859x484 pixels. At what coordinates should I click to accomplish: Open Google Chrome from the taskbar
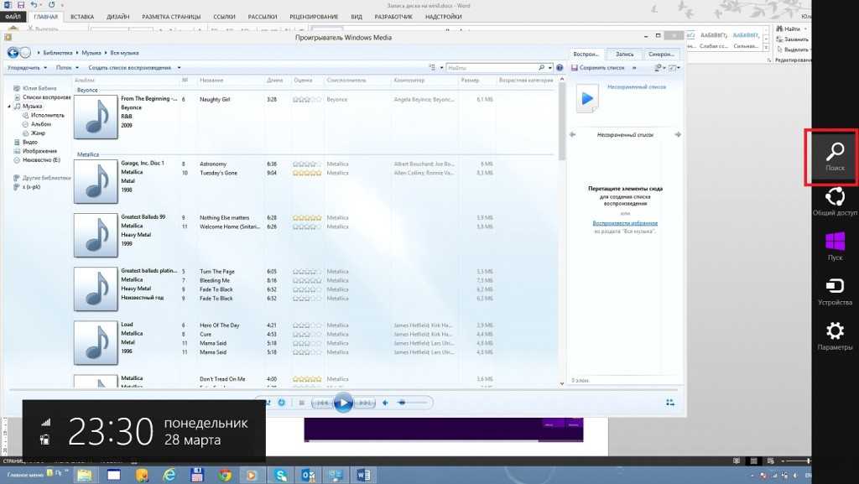[x=225, y=475]
